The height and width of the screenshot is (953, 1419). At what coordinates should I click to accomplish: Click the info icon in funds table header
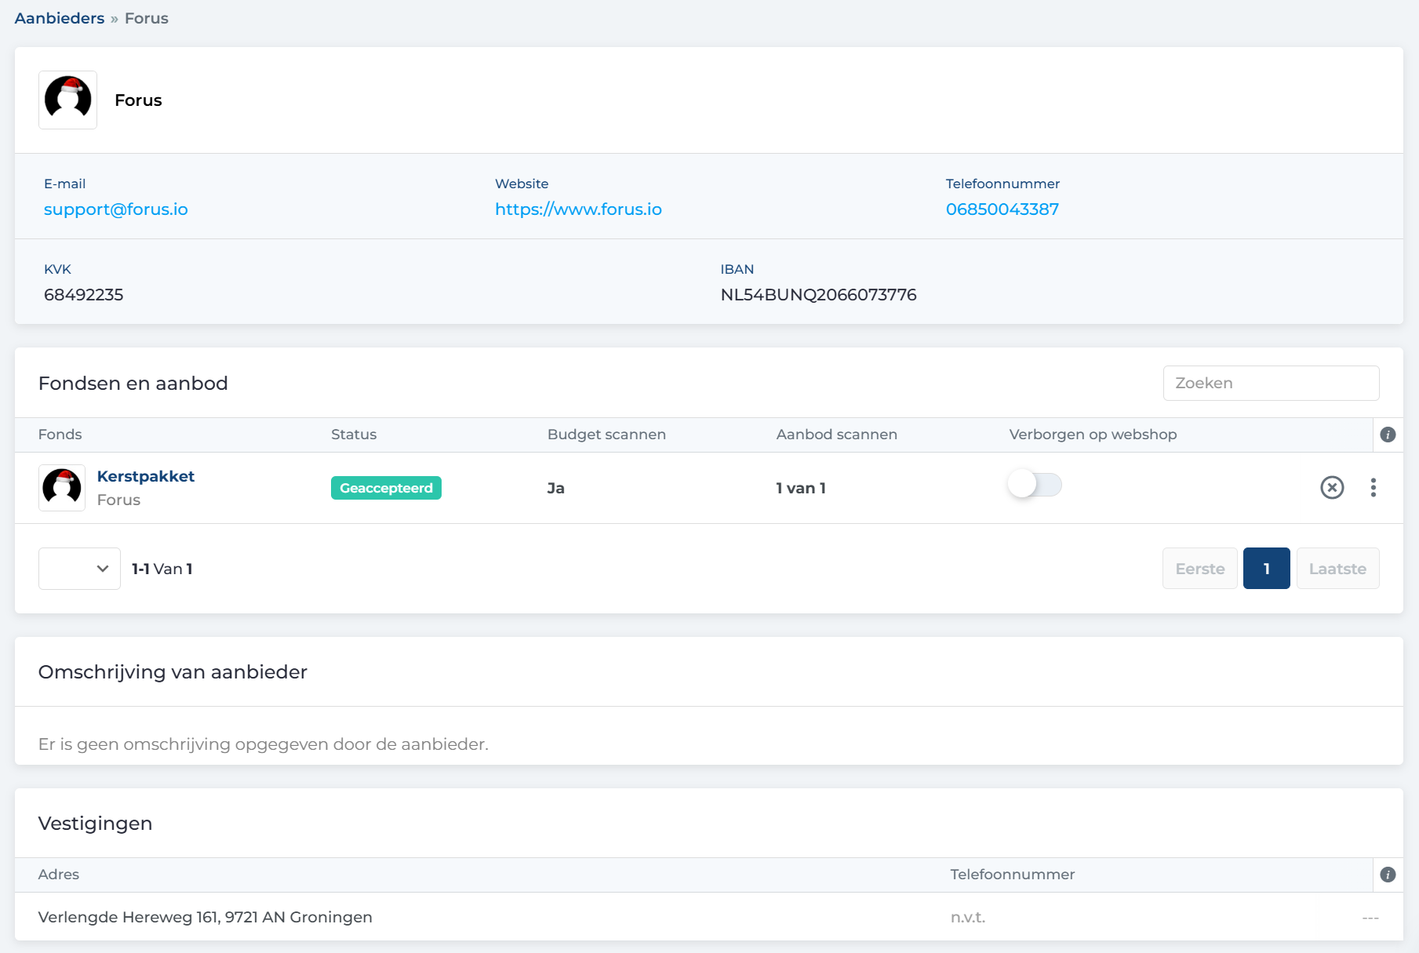point(1388,435)
